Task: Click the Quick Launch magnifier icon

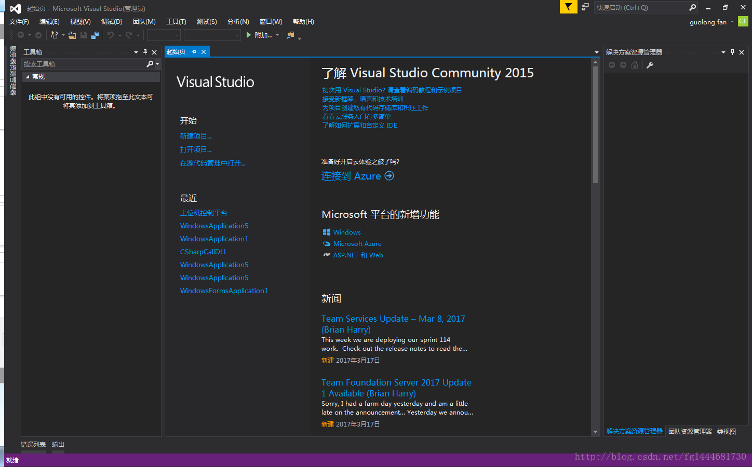Action: (692, 7)
